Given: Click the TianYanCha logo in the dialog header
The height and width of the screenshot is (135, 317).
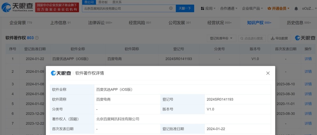Looking at the screenshot, I should tap(61, 73).
